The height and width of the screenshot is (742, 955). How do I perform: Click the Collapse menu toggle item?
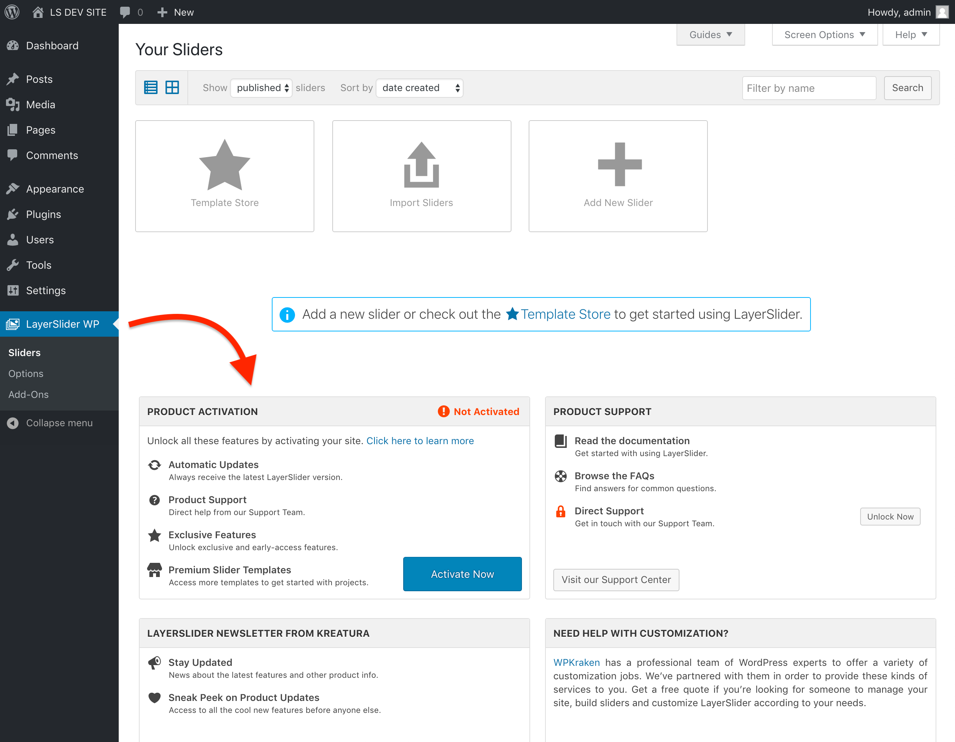click(59, 423)
